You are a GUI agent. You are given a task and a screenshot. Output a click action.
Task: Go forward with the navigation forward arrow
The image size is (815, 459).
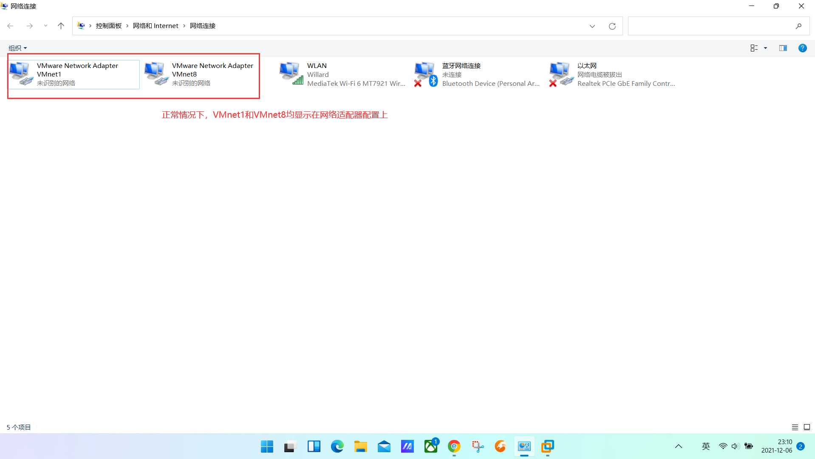click(x=29, y=26)
